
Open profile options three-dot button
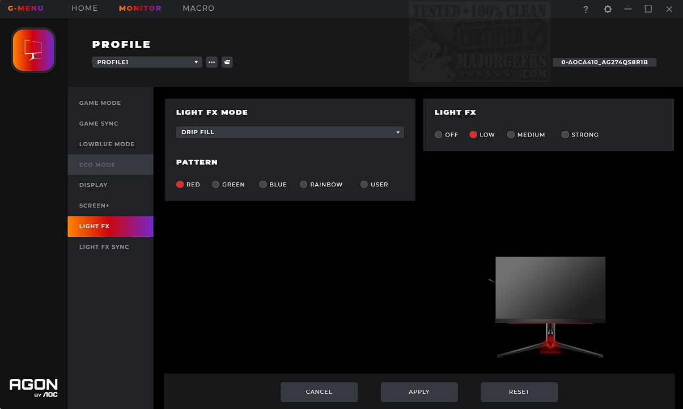coord(212,62)
